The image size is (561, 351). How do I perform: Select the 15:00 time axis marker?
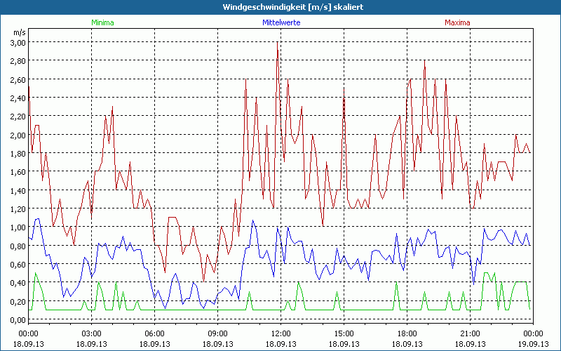(344, 333)
